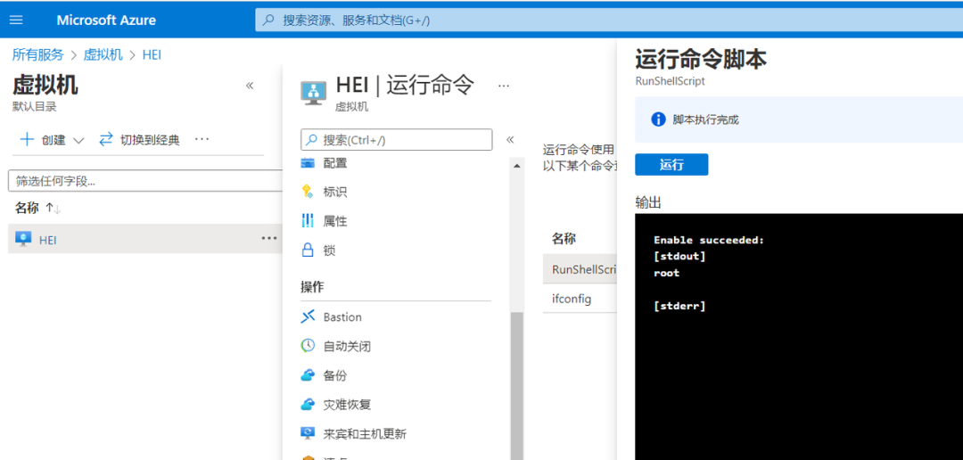Click 'Enable succeeded:' line in output
963x460 pixels.
709,240
